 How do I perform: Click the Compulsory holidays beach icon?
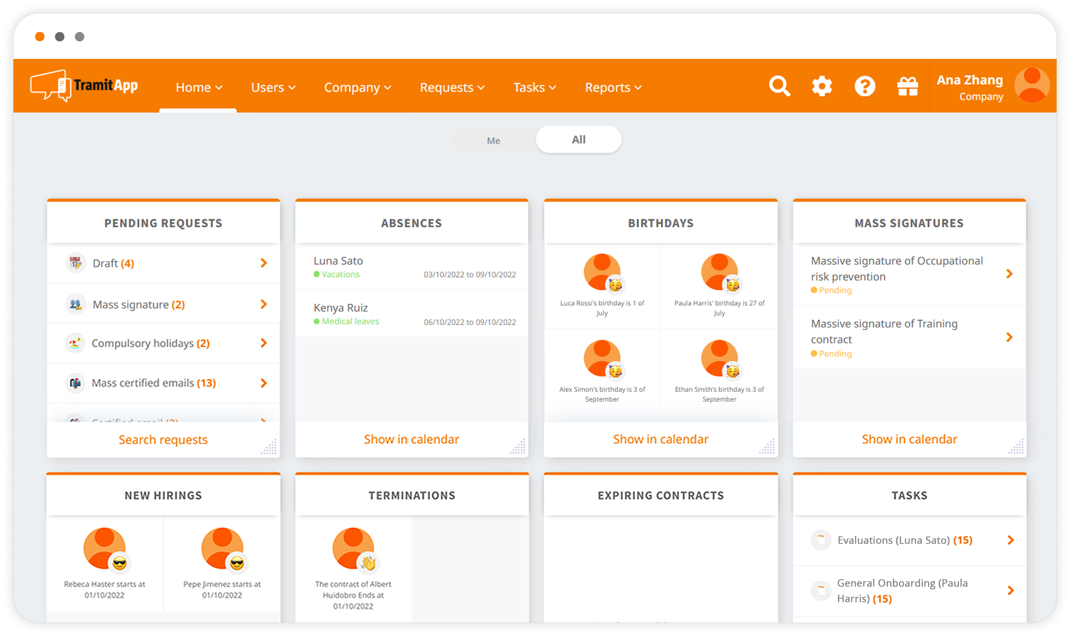click(75, 343)
